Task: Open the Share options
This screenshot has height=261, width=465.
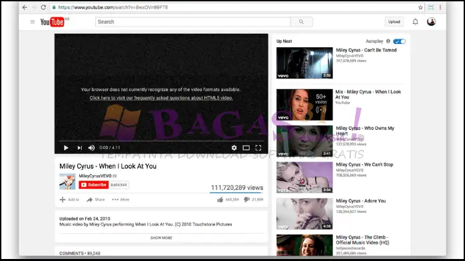Action: (x=96, y=200)
